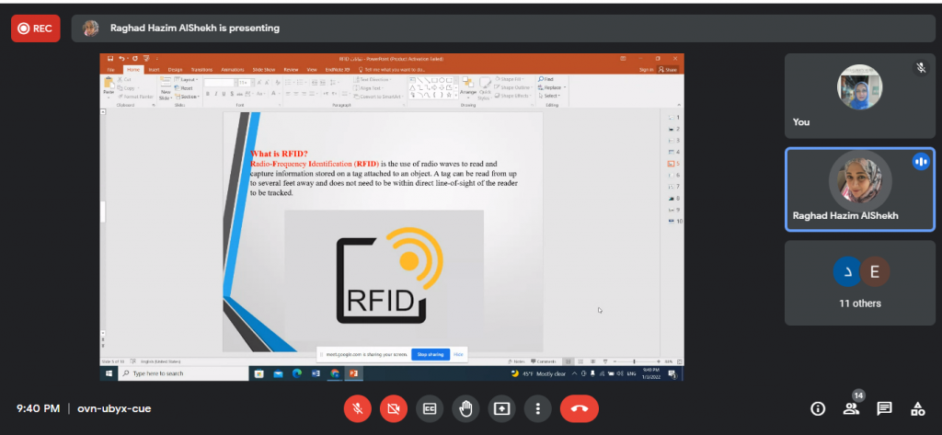
Task: Open meeting details info icon
Action: (817, 408)
